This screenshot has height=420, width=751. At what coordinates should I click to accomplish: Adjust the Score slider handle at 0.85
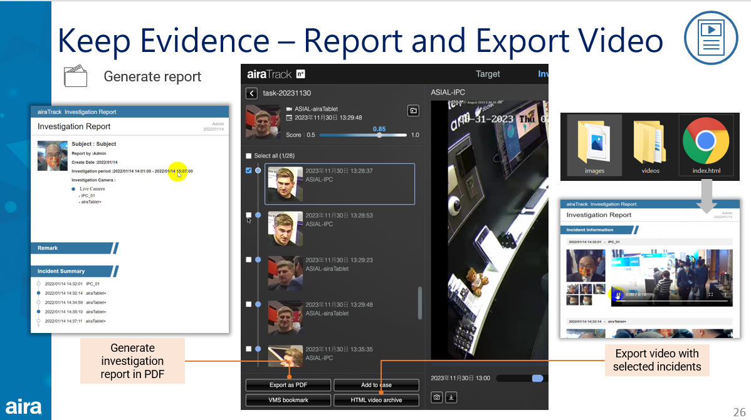pos(379,135)
